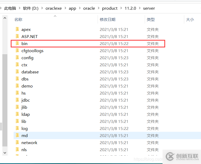This screenshot has height=164, width=201.
Task: Select the jdbc folder icon
Action: 17,100
